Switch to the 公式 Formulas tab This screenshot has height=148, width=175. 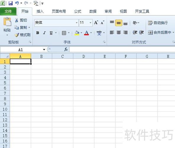[78, 11]
